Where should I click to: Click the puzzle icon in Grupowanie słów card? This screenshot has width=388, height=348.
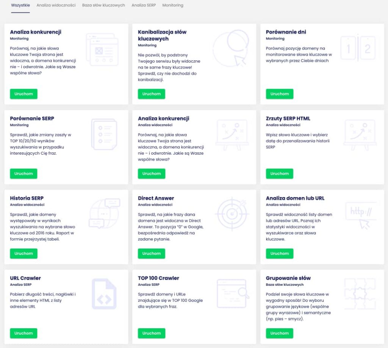(360, 294)
